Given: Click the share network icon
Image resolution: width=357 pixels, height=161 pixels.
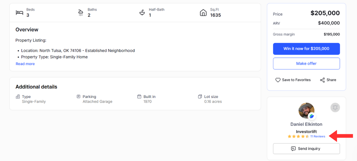Looking at the screenshot, I should 322,80.
